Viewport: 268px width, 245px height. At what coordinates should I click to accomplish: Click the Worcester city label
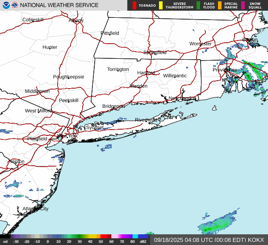(x=200, y=44)
